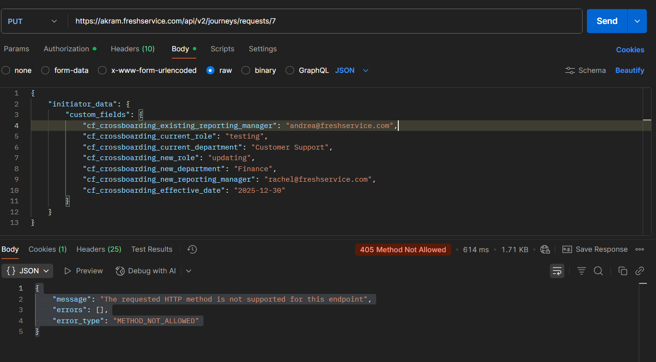The image size is (656, 362).
Task: Expand the JSON body language dropdown
Action: click(352, 70)
